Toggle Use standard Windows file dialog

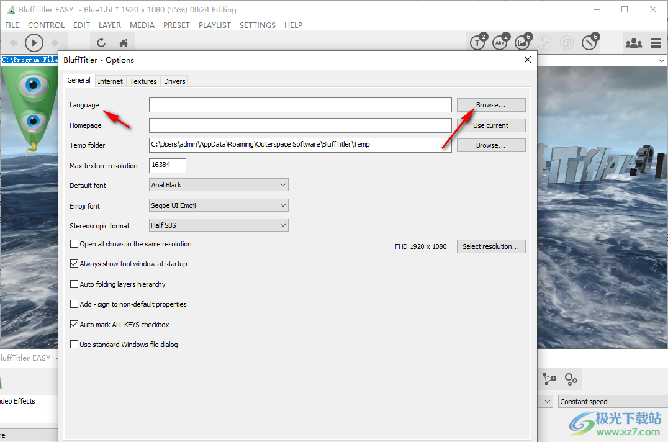pos(74,345)
